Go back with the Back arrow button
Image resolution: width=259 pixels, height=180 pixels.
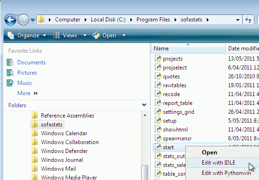tap(10, 20)
